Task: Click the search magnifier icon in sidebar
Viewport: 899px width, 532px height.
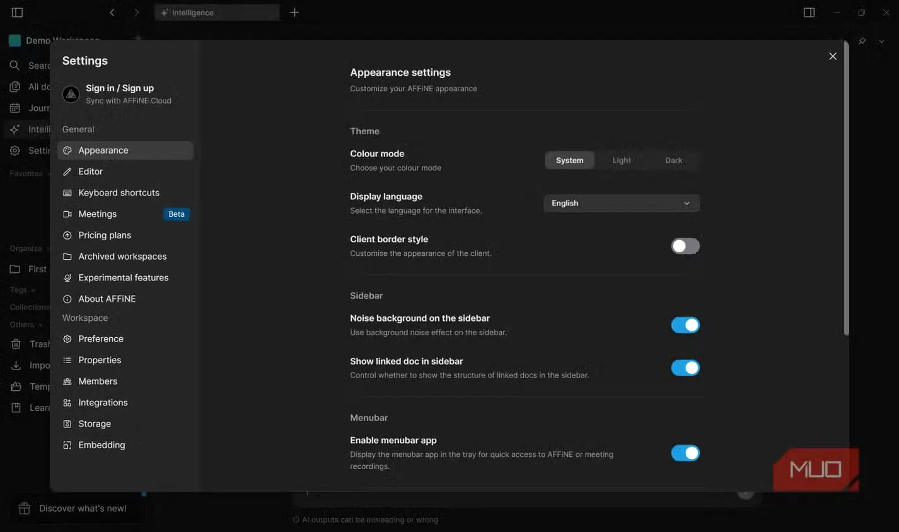Action: (14, 66)
